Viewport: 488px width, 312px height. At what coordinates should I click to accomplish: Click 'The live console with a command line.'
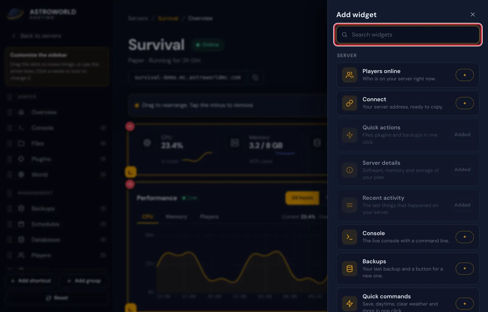(x=406, y=241)
